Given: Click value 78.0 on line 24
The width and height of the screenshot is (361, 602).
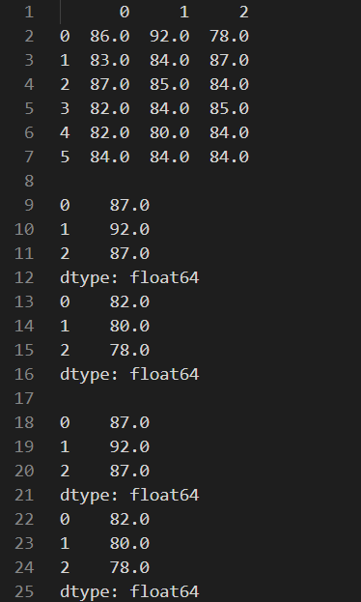Looking at the screenshot, I should click(x=129, y=567).
